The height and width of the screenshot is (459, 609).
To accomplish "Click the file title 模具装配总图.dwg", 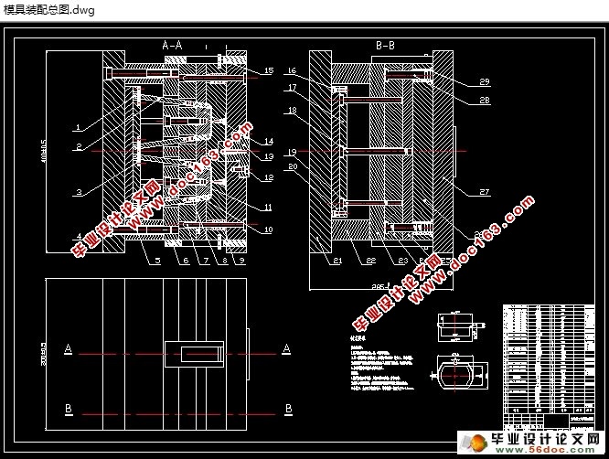I will tap(49, 9).
